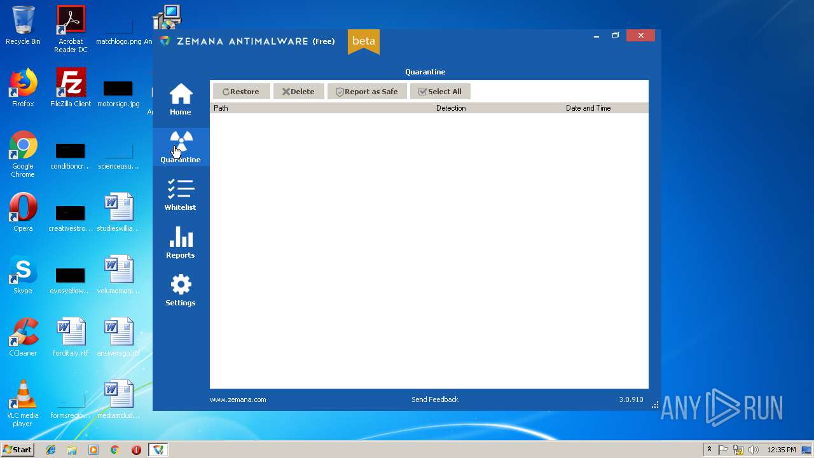Click the resize grip in the Zemana window corner

click(655, 405)
